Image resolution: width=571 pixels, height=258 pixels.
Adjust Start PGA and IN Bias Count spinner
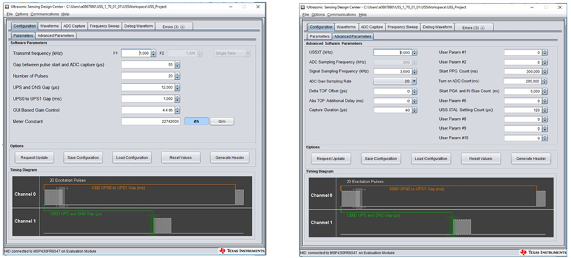pyautogui.click(x=545, y=91)
